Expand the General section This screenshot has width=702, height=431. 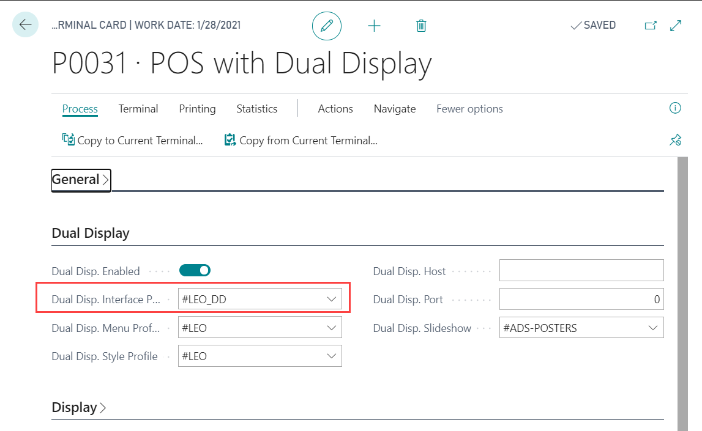pyautogui.click(x=80, y=180)
